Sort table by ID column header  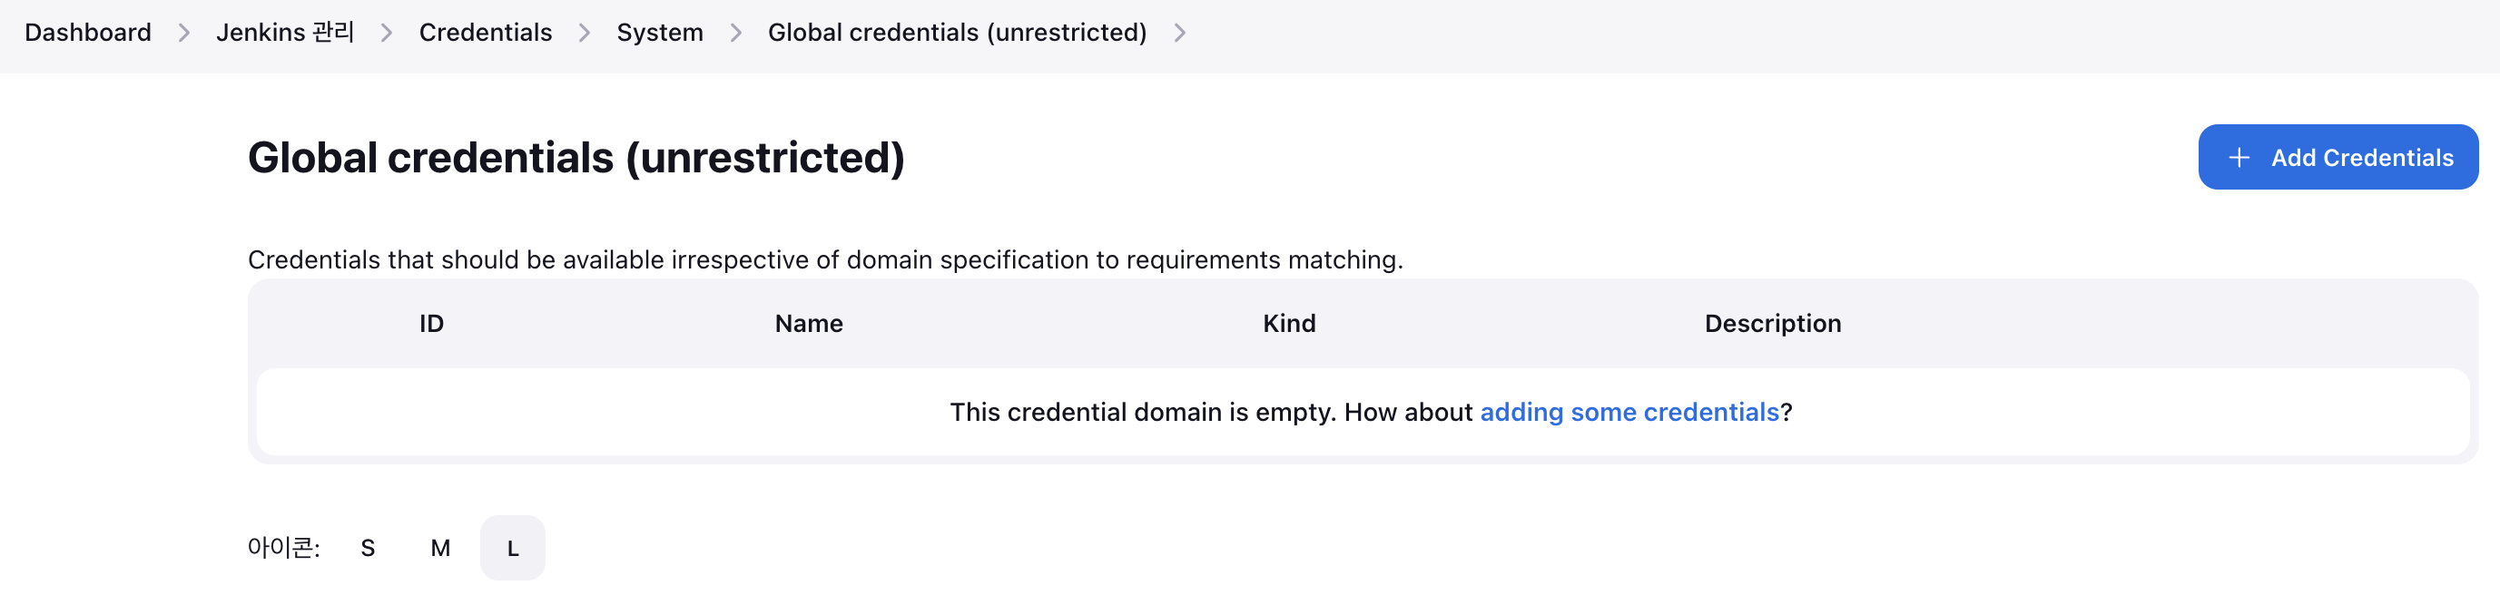pos(431,324)
